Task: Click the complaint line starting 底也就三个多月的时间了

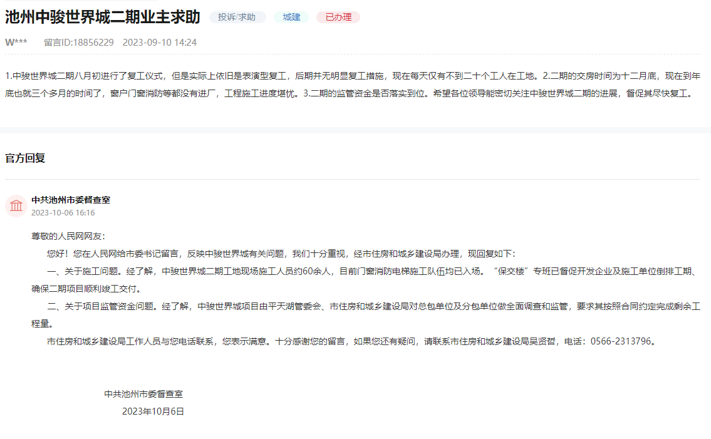Action: (350, 93)
